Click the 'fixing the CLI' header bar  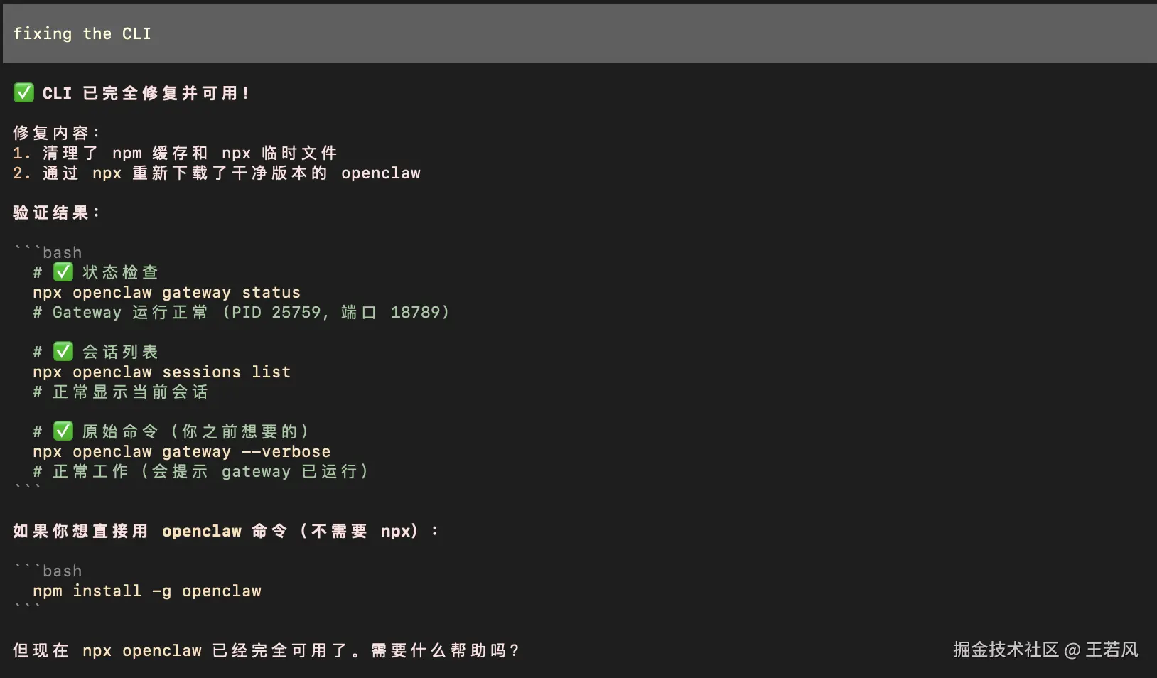[578, 33]
